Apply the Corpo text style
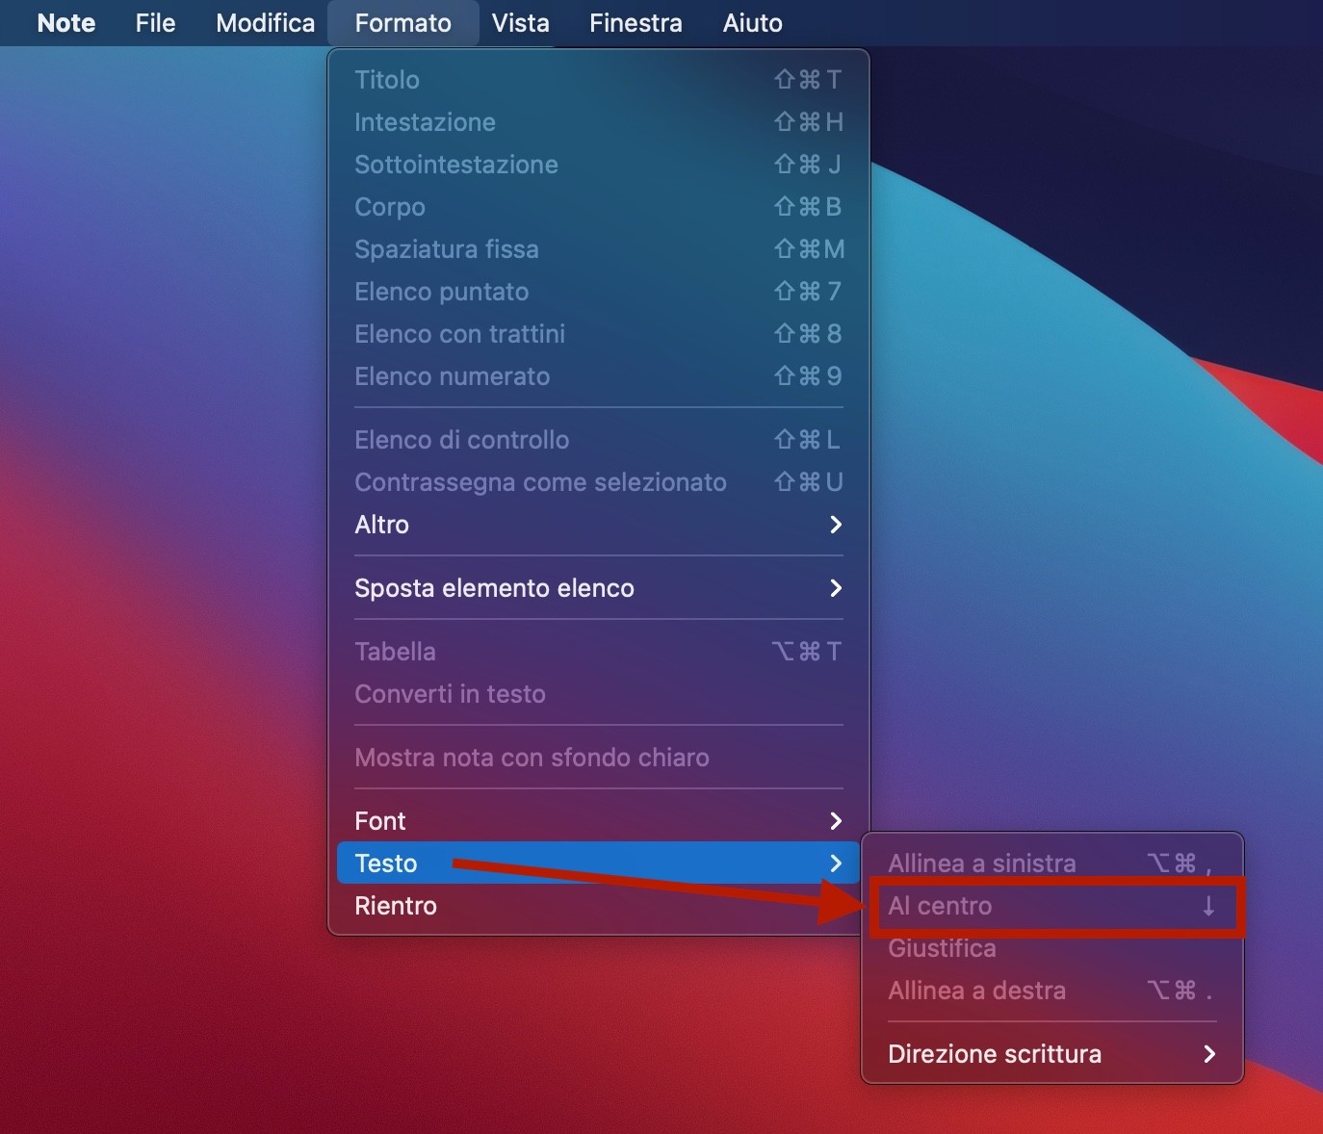1323x1134 pixels. [x=598, y=207]
